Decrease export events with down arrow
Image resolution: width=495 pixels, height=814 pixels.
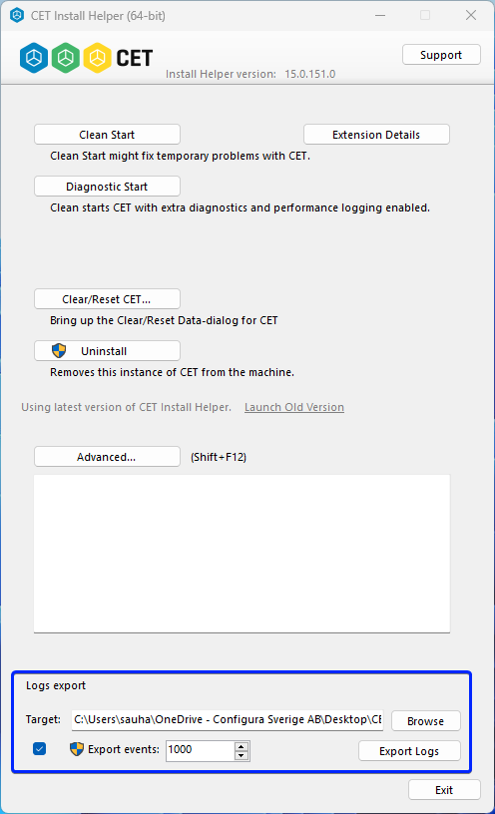[x=241, y=755]
